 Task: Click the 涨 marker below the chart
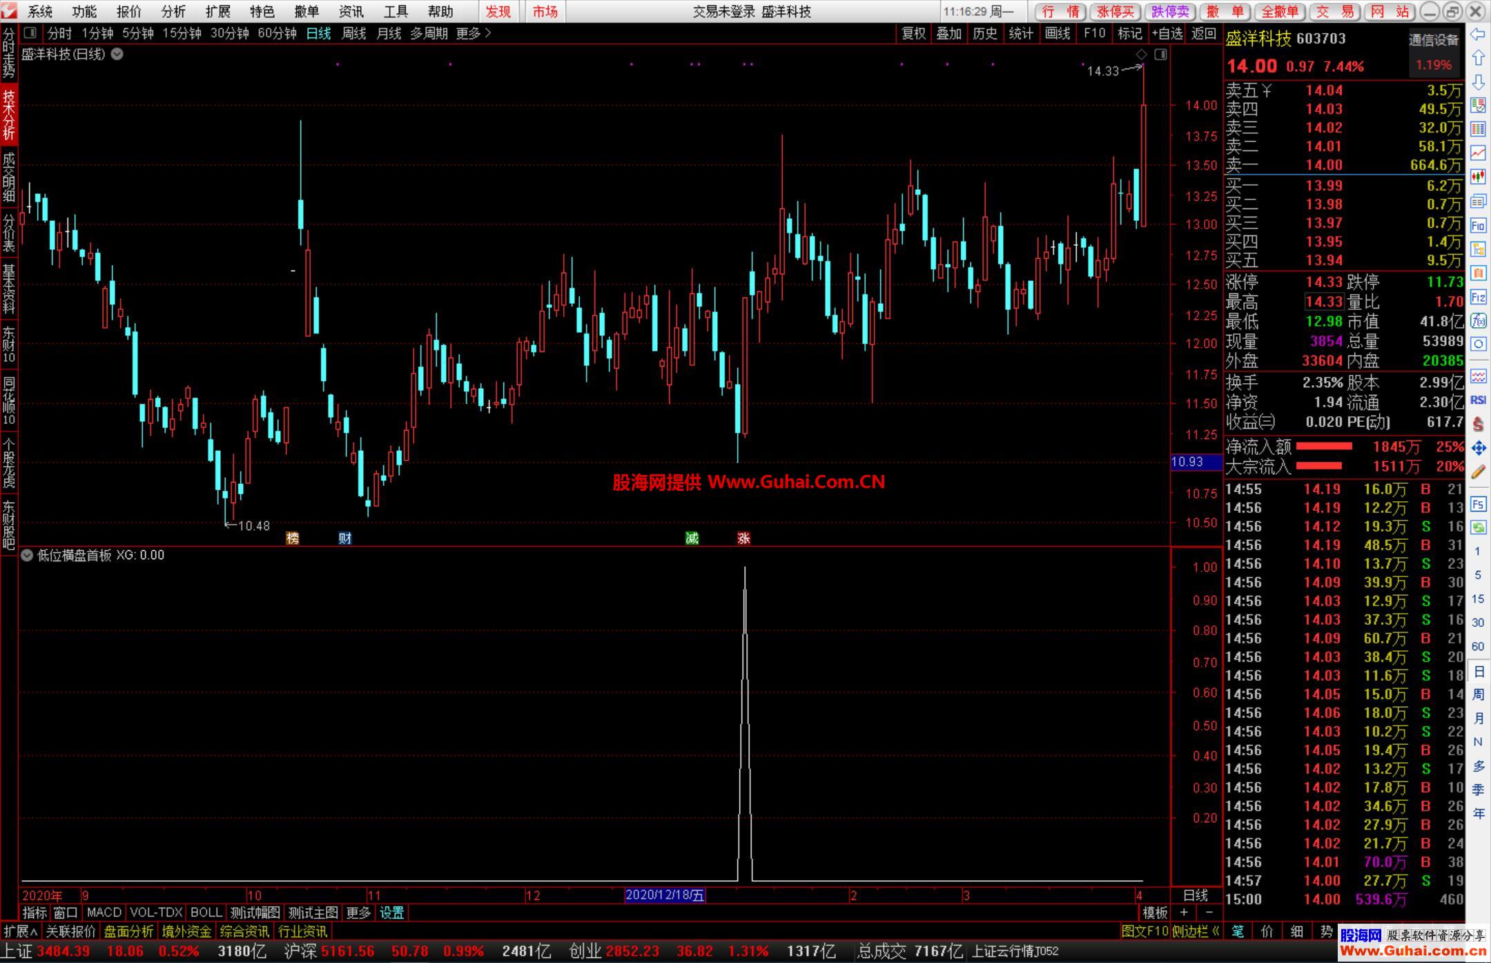743,538
